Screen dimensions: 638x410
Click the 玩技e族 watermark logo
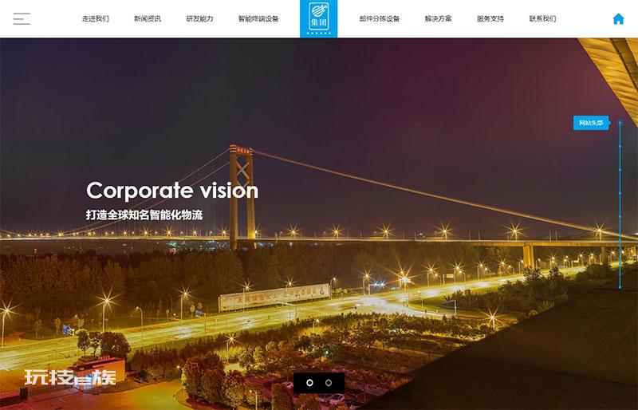(70, 378)
